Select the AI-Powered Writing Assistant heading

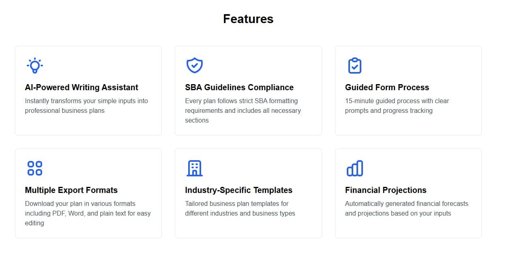82,87
